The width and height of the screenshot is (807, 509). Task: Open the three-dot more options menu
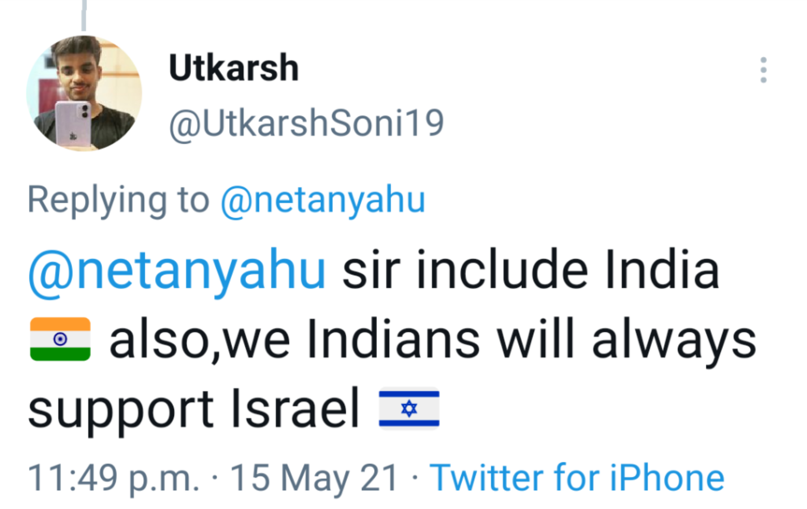[x=763, y=70]
